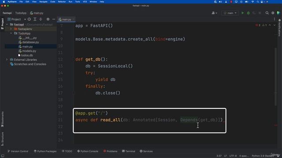Collapse the fastapi root folder

(x=7, y=25)
